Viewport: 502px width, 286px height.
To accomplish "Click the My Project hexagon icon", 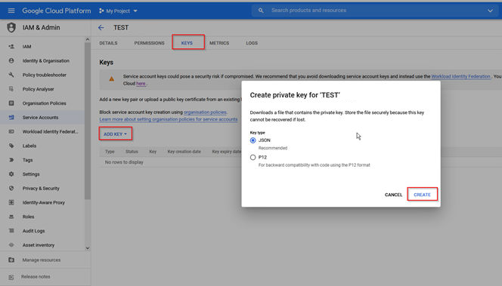I will click(x=101, y=11).
